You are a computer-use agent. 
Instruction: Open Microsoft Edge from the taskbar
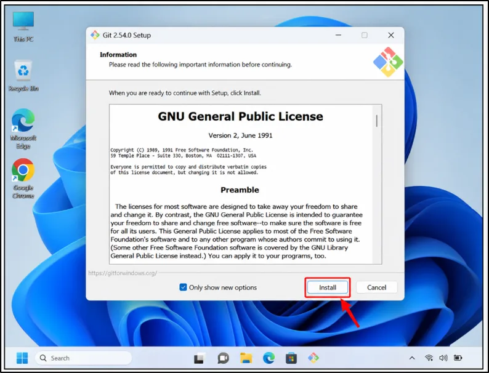269,358
